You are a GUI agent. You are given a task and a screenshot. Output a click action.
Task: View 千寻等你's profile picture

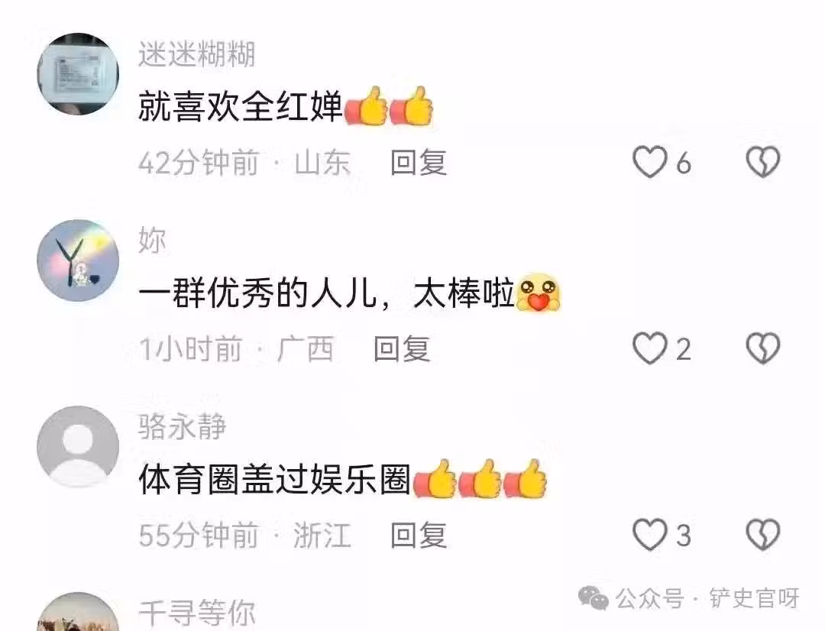(x=78, y=612)
